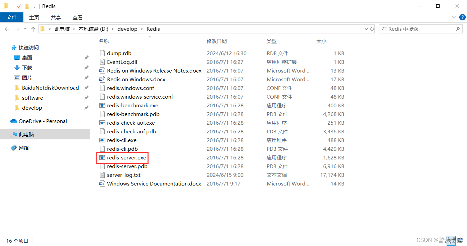Click the redis-benchmark.exe application icon
This screenshot has height=246, width=467.
tap(102, 105)
